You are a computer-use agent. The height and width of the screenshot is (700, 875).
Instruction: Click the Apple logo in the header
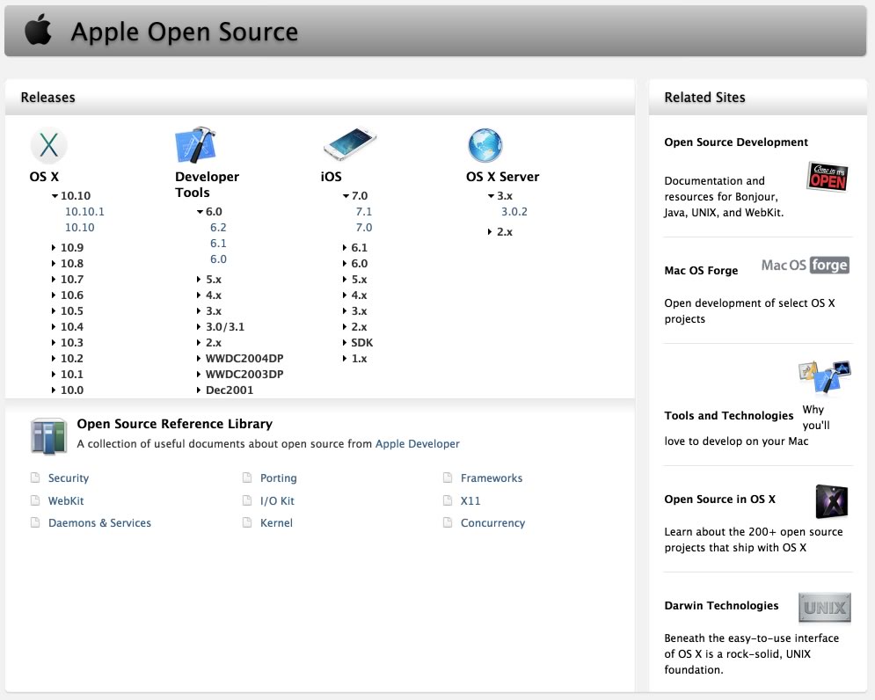tap(37, 31)
